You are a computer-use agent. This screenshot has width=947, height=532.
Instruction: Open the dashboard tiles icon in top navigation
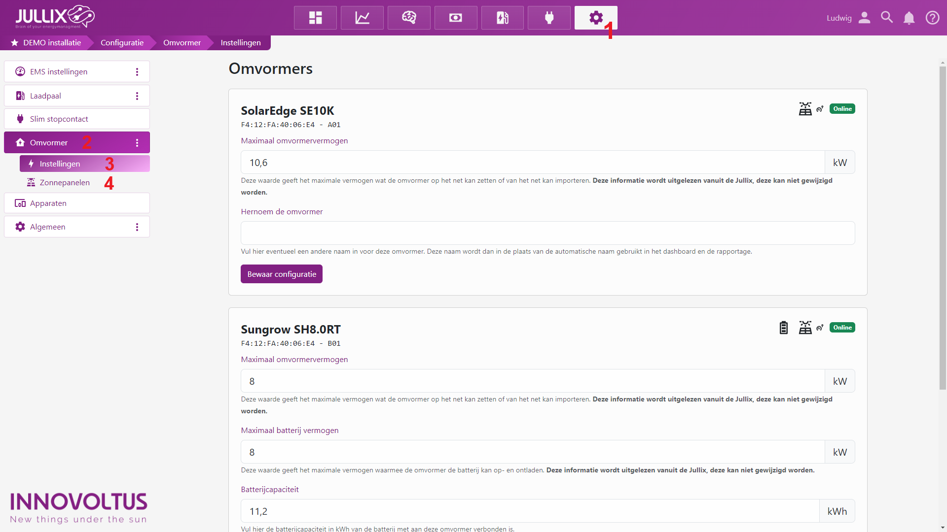point(315,18)
